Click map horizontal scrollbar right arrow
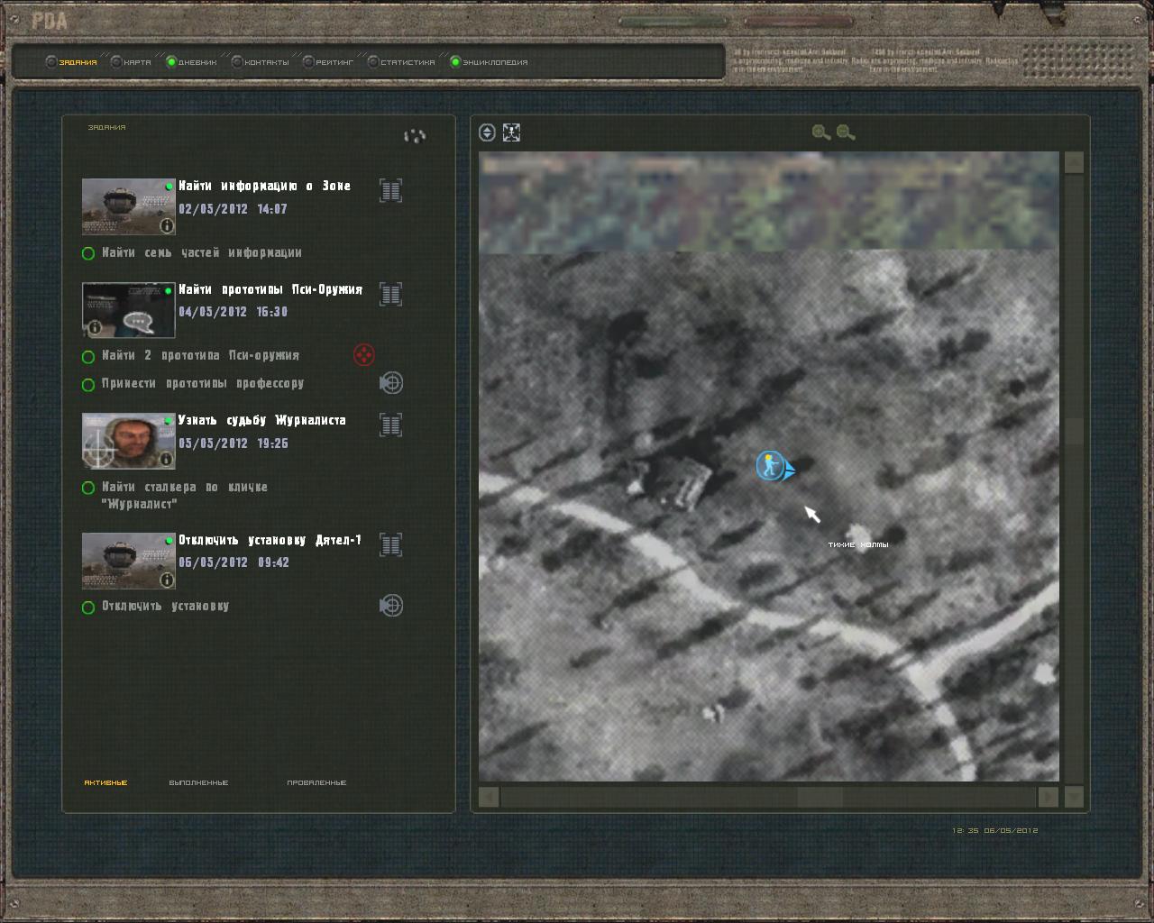 [x=1048, y=797]
